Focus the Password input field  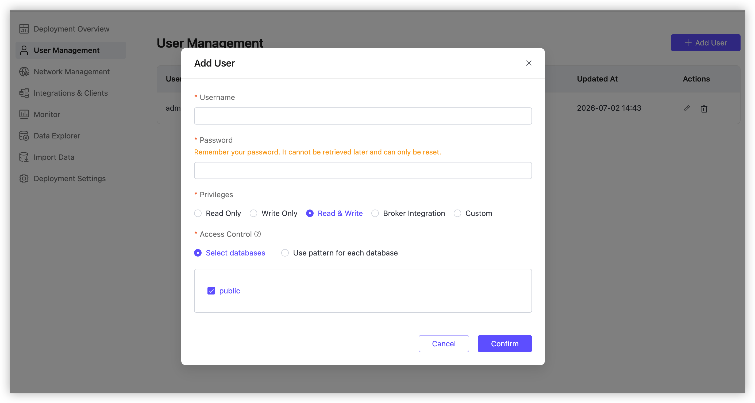click(x=363, y=170)
